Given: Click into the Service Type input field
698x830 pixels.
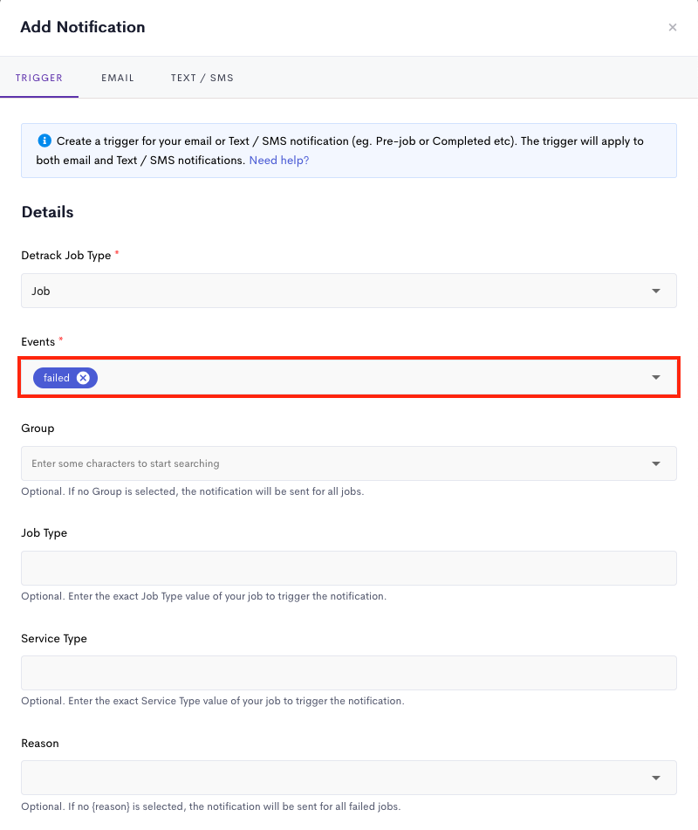Looking at the screenshot, I should pyautogui.click(x=349, y=673).
